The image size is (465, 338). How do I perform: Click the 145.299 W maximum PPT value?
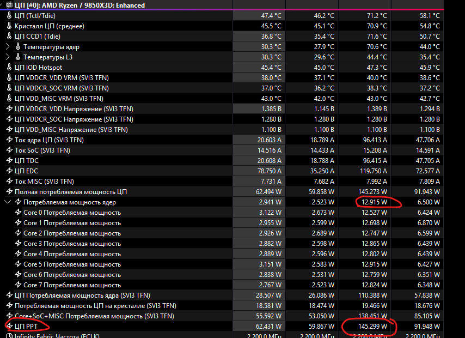coord(373,327)
